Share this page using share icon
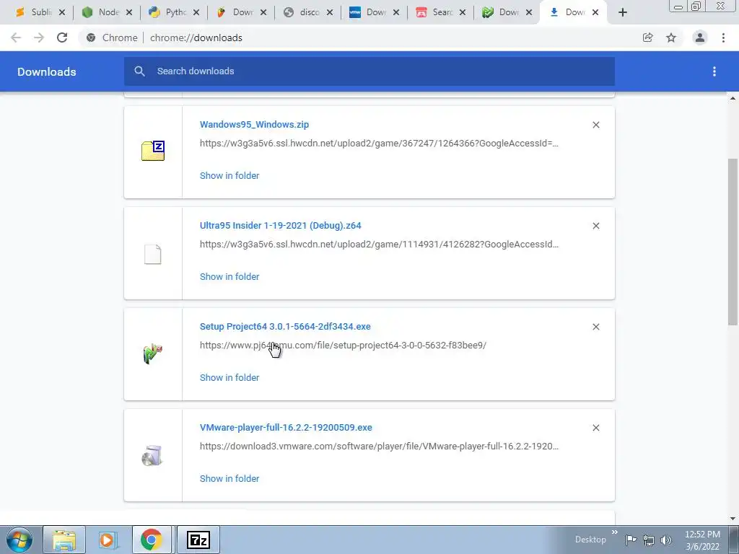Image resolution: width=739 pixels, height=554 pixels. click(x=647, y=38)
